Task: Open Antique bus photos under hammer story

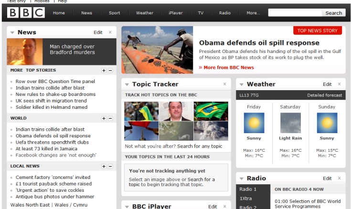Action: (x=55, y=197)
